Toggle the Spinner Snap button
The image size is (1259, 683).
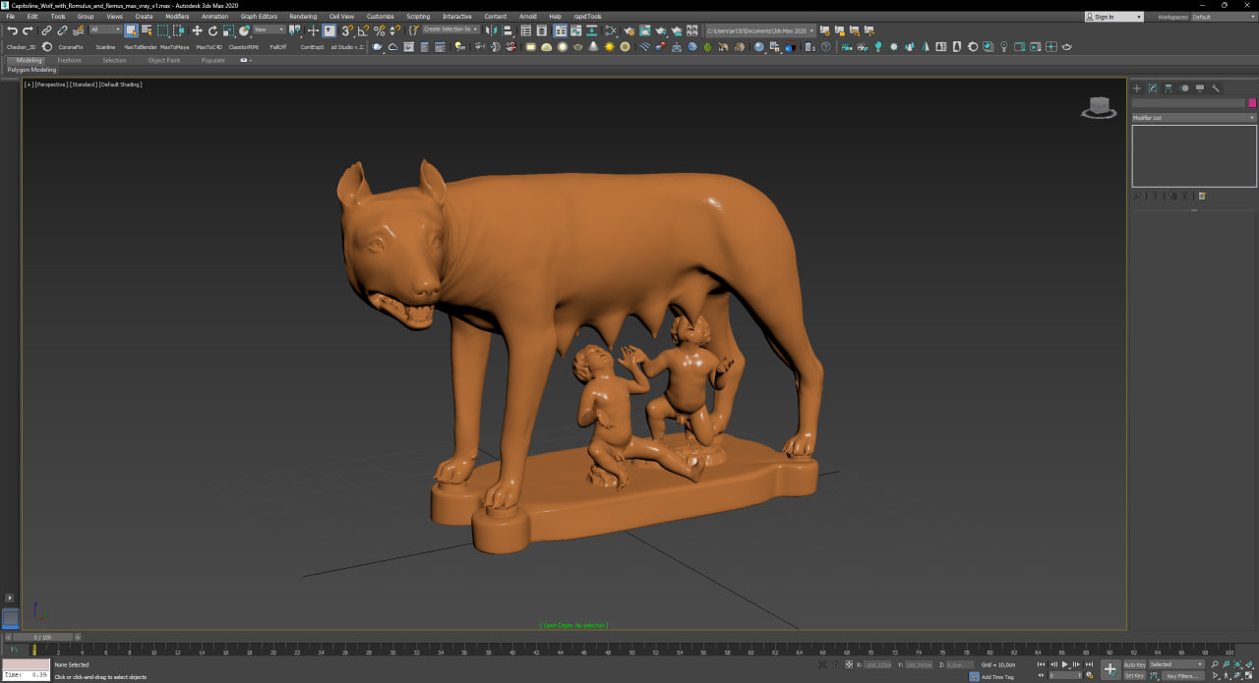pyautogui.click(x=394, y=30)
